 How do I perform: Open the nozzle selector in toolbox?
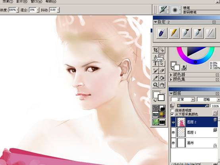162,122
